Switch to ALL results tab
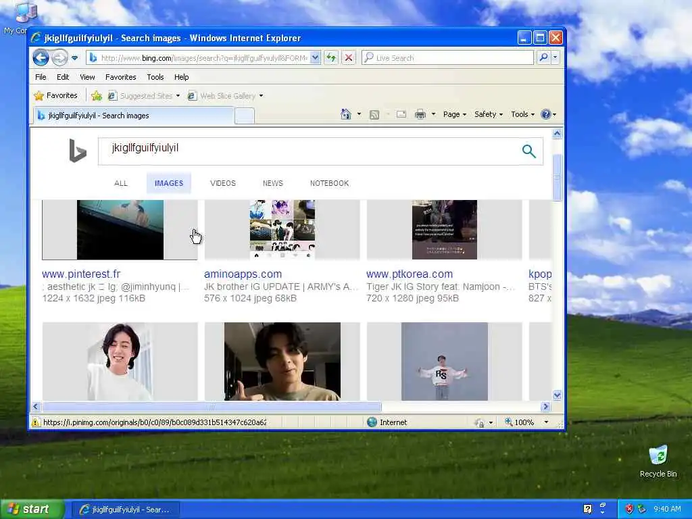Viewport: 692px width, 519px height. (x=121, y=183)
